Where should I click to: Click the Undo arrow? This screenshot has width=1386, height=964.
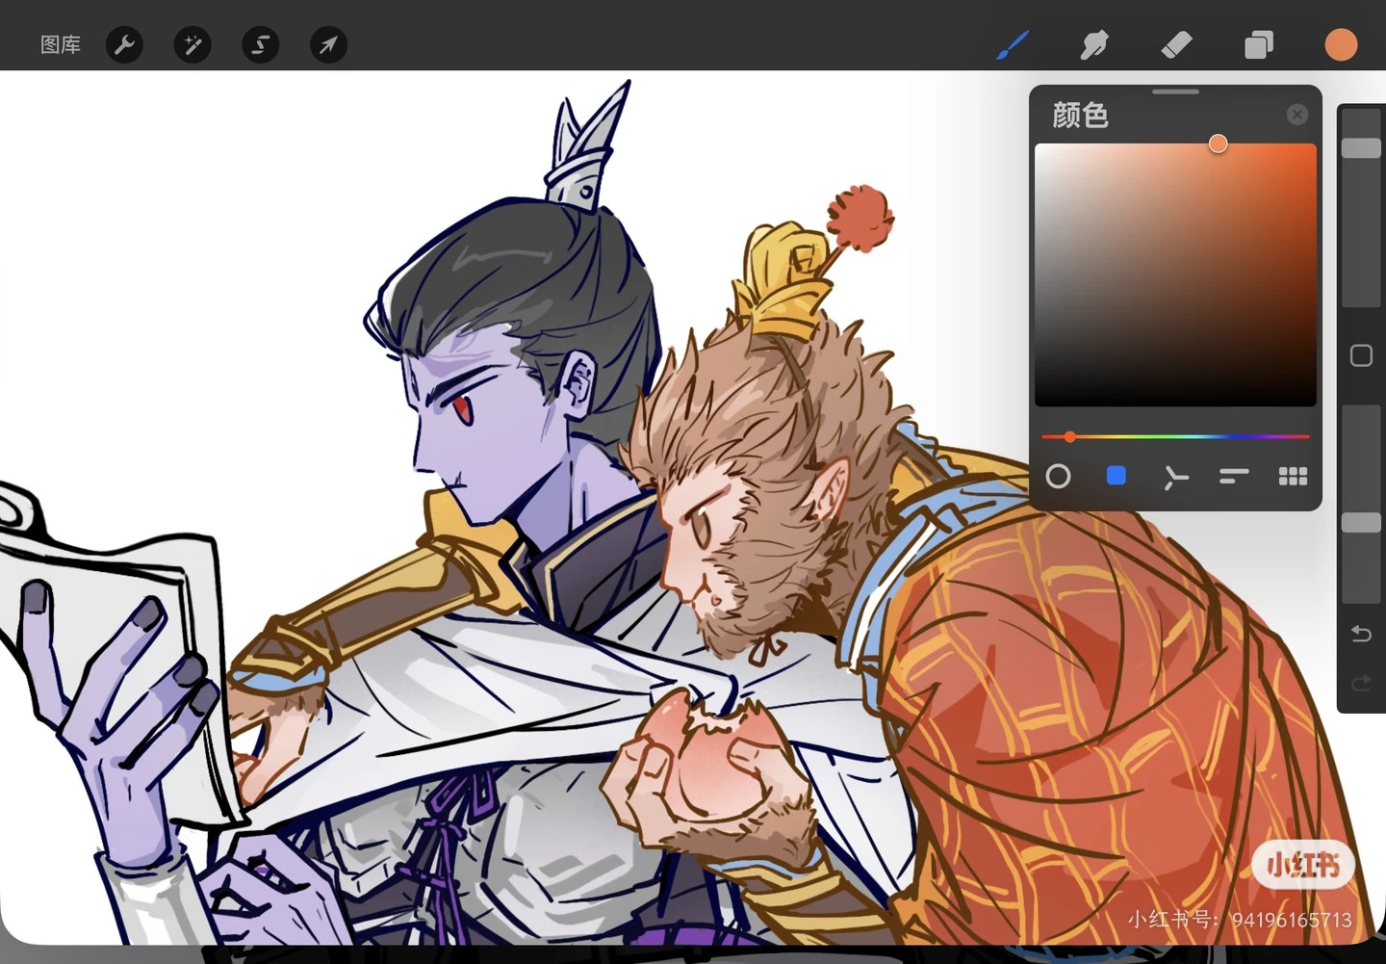pos(1361,633)
